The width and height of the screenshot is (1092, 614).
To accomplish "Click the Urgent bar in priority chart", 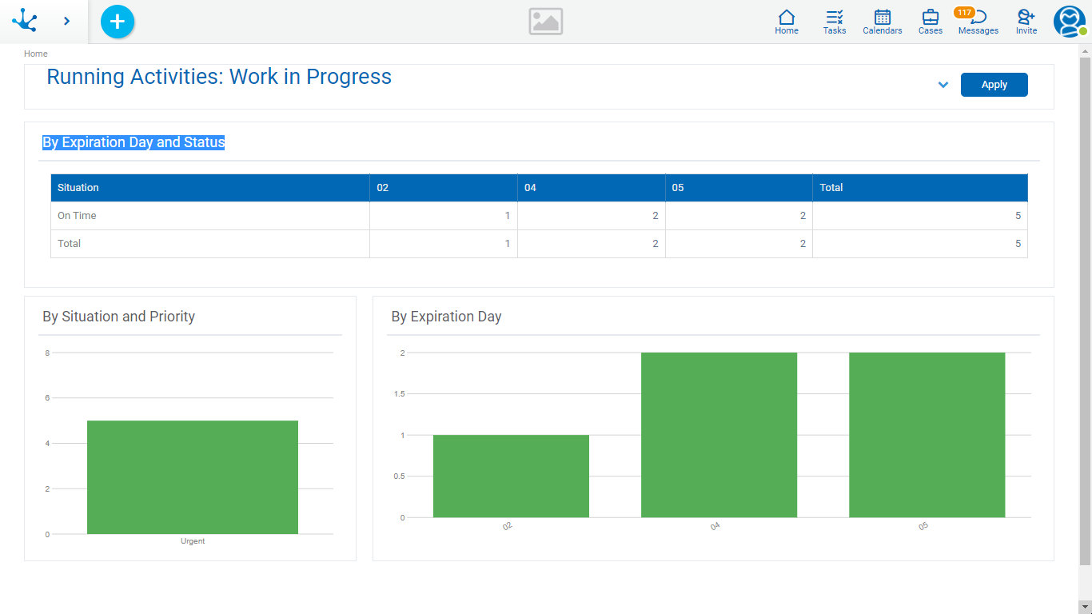I will coord(193,476).
